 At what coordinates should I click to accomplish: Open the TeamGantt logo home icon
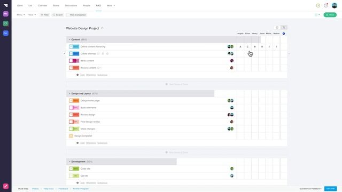6,5
